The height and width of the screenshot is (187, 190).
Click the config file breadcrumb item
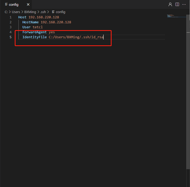pyautogui.click(x=60, y=12)
